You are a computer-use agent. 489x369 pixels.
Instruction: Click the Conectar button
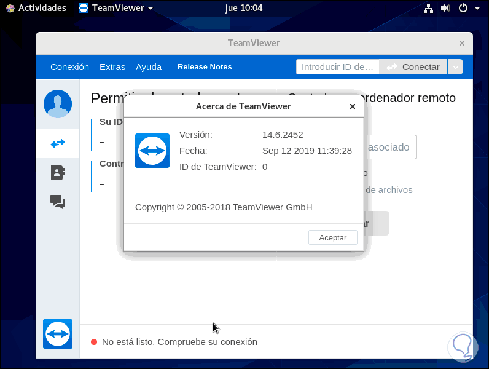click(413, 67)
